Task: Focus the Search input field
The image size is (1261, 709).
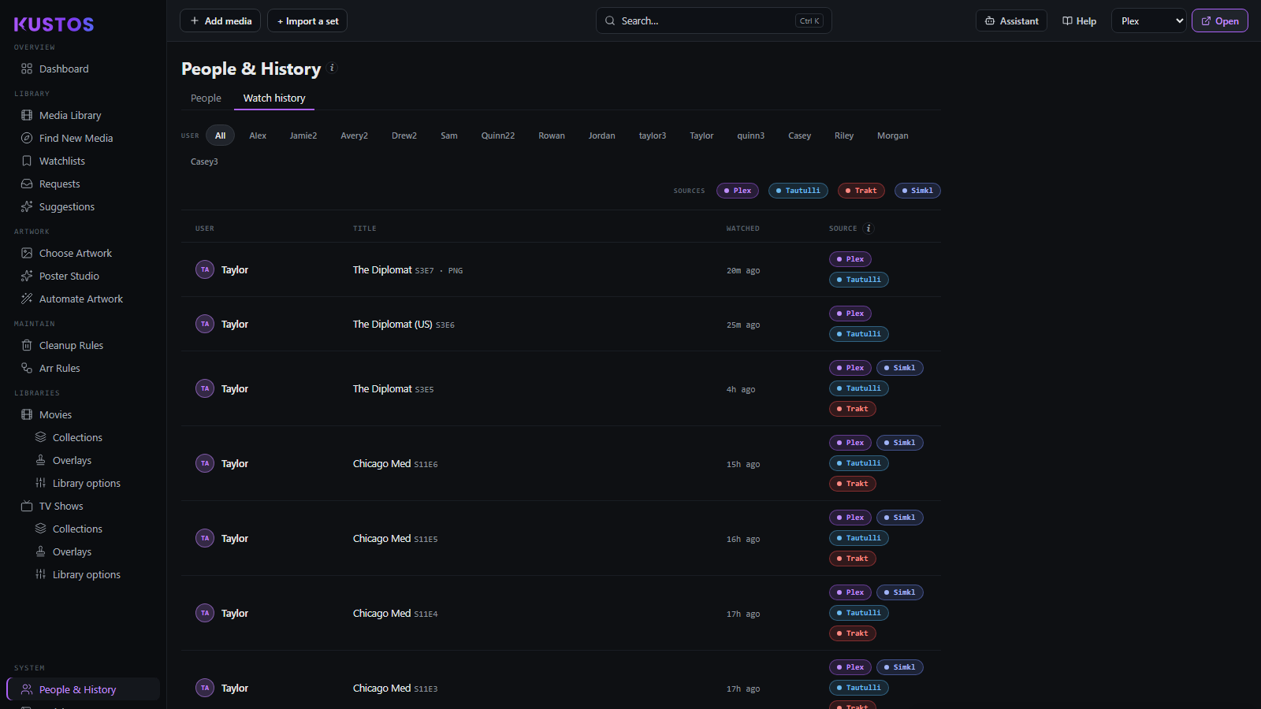Action: click(x=713, y=21)
